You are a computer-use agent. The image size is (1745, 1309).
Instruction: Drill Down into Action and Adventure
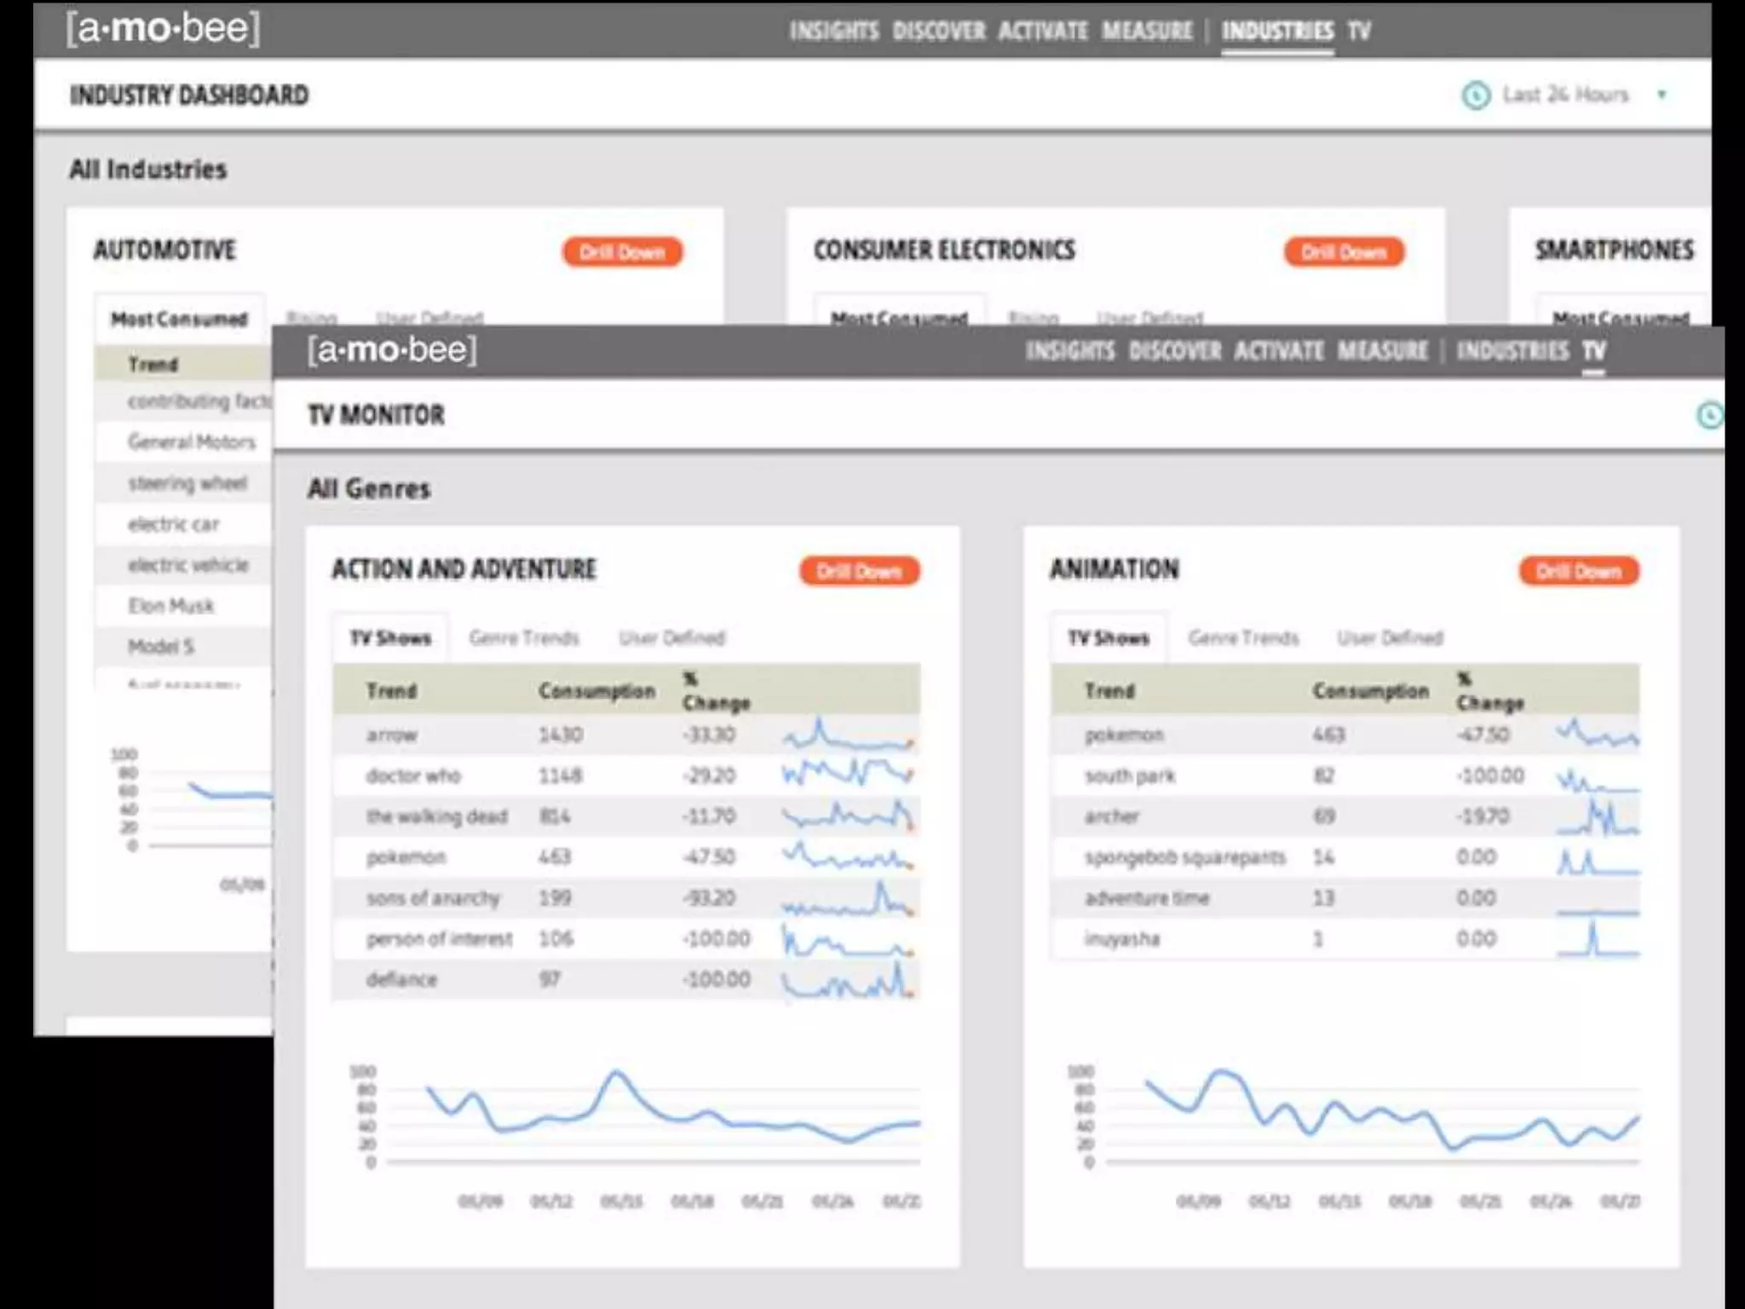point(859,571)
